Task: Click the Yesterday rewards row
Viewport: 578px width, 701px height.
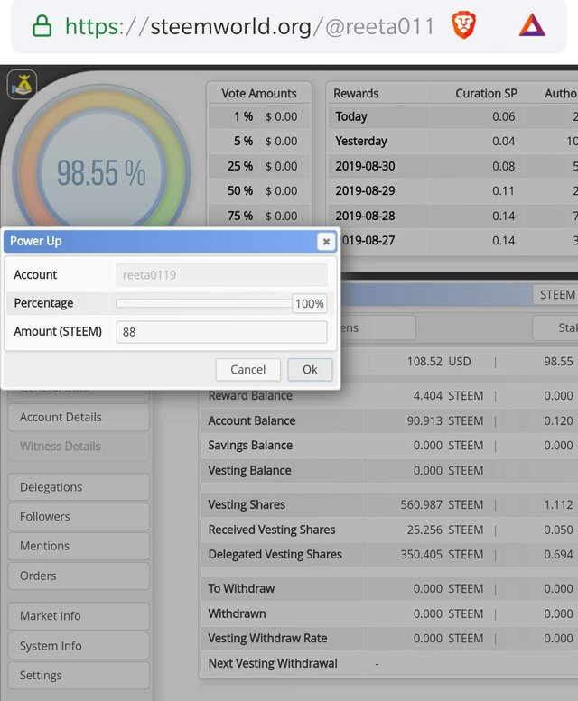Action: tap(452, 142)
